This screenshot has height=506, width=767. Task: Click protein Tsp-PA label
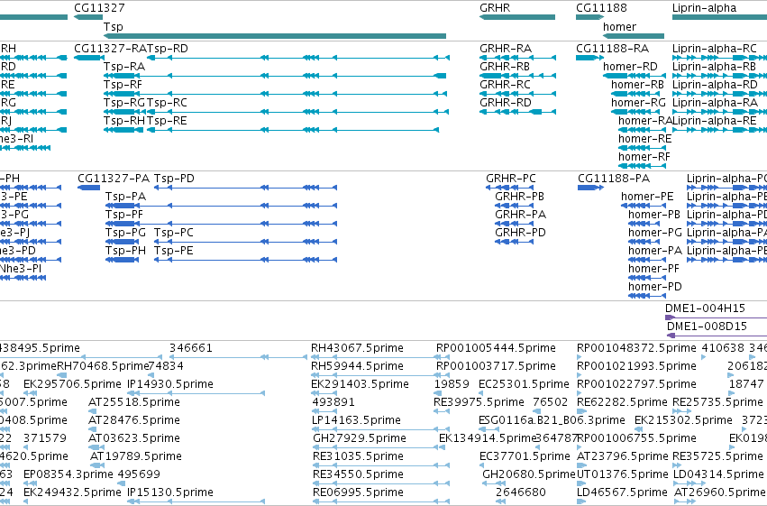click(125, 197)
